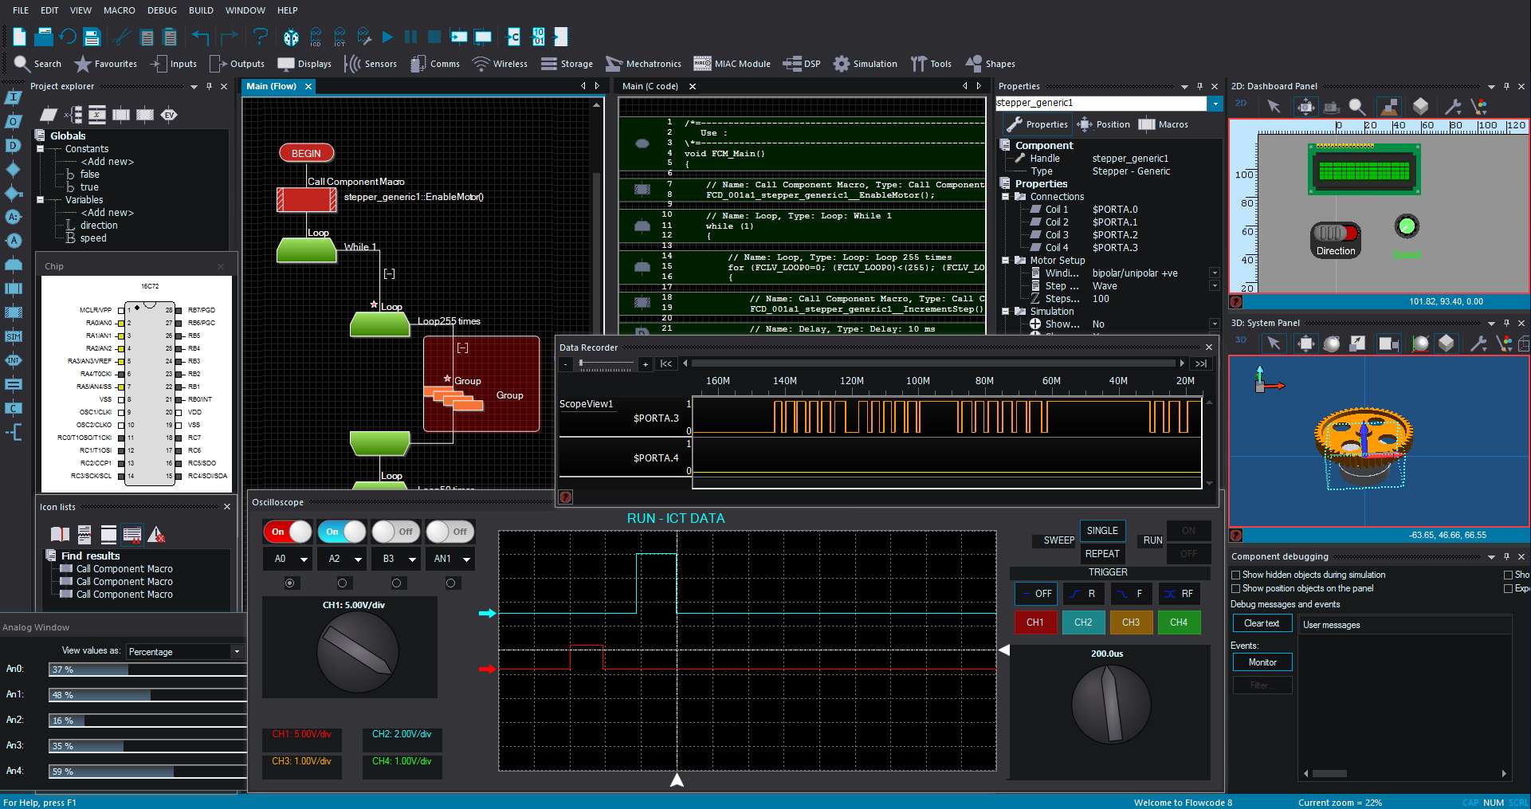The image size is (1531, 809).
Task: Pause the running simulation
Action: (410, 37)
